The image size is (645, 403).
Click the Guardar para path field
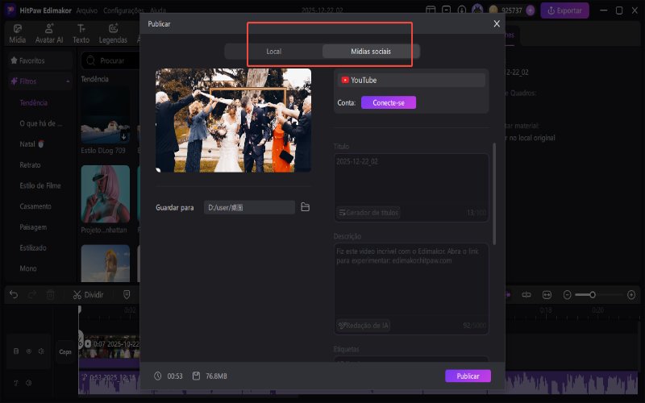point(249,207)
